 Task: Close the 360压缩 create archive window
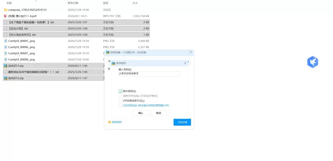191,52
